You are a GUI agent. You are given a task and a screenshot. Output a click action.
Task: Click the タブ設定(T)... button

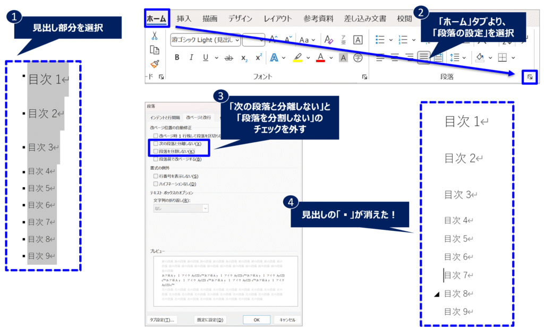pyautogui.click(x=161, y=319)
